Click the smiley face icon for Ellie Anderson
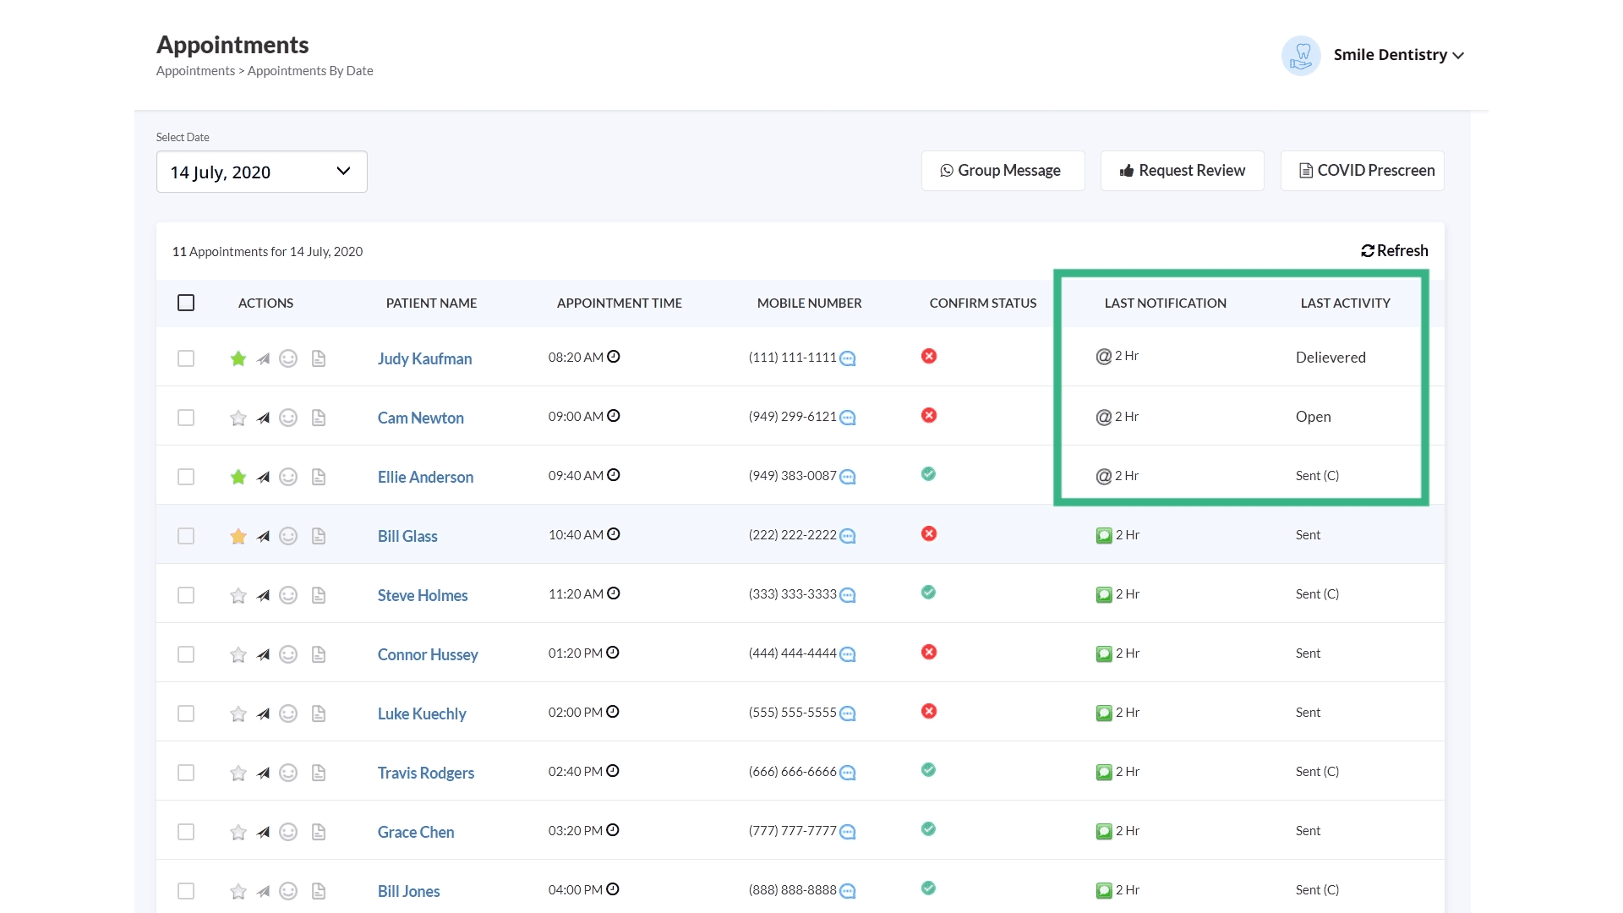The image size is (1623, 913). point(288,477)
